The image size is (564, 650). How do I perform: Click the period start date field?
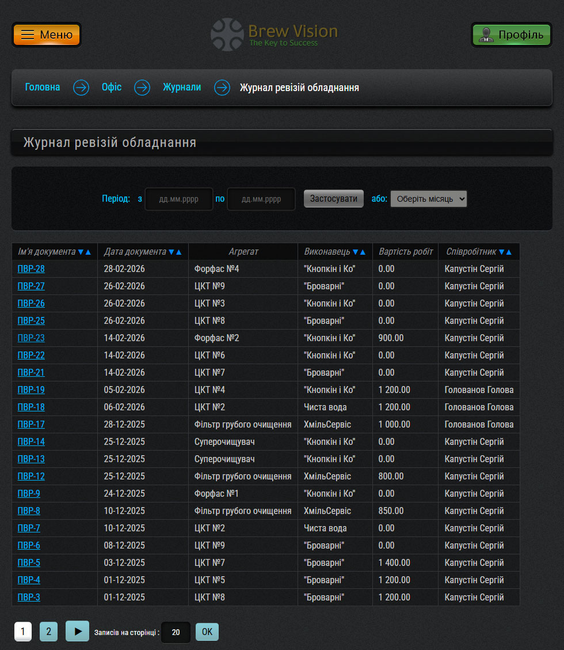tap(178, 199)
